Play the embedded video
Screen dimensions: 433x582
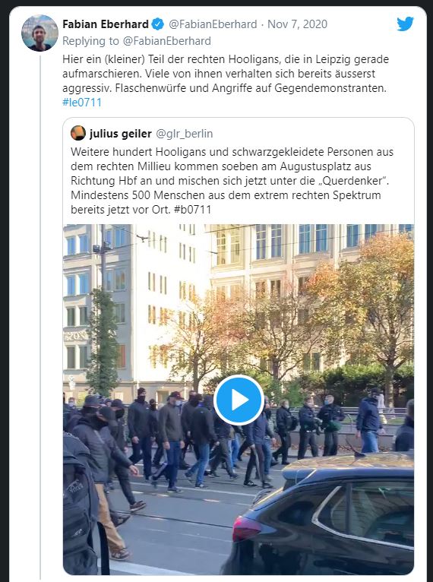[239, 400]
